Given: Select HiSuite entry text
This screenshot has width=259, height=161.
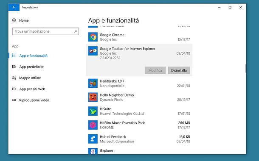Looking at the screenshot, I should click(x=105, y=109).
